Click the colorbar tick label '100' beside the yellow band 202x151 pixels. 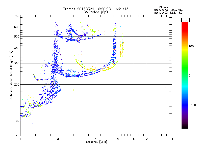point(191,46)
